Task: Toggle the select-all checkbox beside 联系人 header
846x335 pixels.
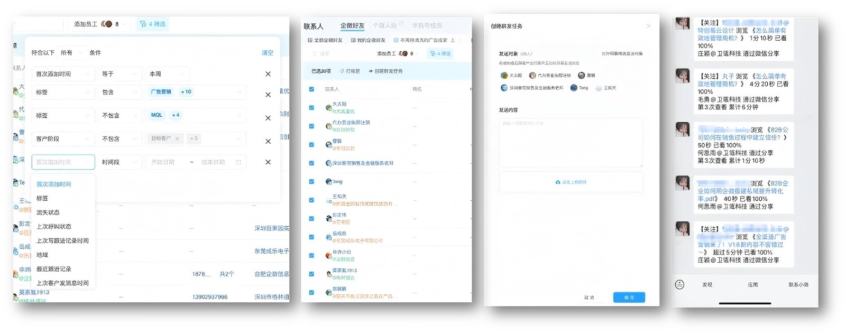Action: click(x=311, y=89)
